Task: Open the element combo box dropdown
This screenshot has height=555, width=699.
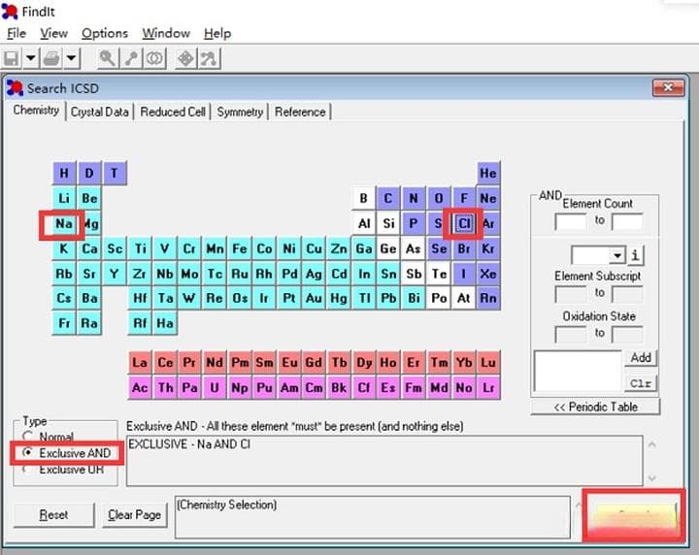Action: point(617,255)
